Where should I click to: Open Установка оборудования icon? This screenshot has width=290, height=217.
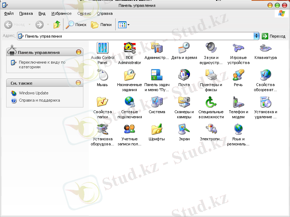point(103,129)
